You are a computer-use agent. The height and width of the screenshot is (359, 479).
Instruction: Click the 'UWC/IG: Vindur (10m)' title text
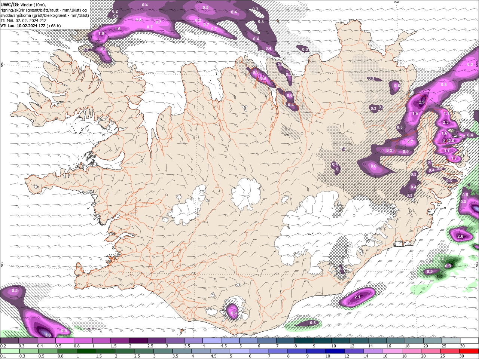coord(24,4)
